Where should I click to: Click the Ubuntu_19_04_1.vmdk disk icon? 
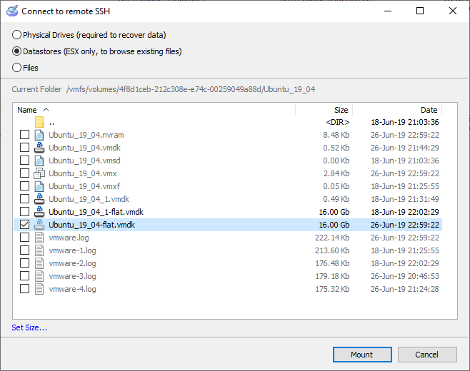tap(39, 199)
